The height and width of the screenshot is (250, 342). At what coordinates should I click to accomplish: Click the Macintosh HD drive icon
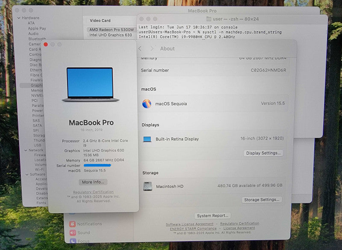click(147, 186)
